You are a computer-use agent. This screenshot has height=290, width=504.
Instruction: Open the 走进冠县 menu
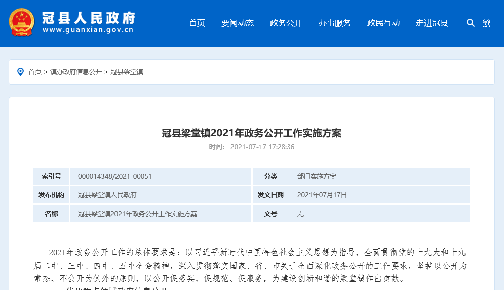(432, 23)
